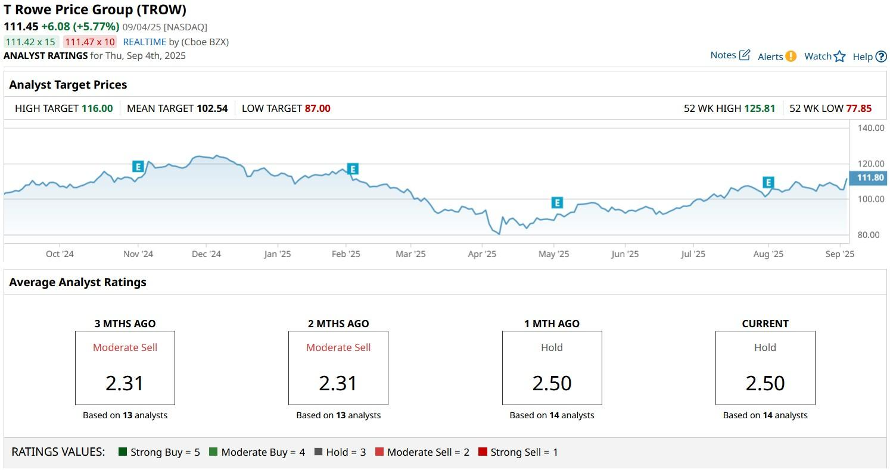Click the Sep '25 axis label

pyautogui.click(x=840, y=254)
